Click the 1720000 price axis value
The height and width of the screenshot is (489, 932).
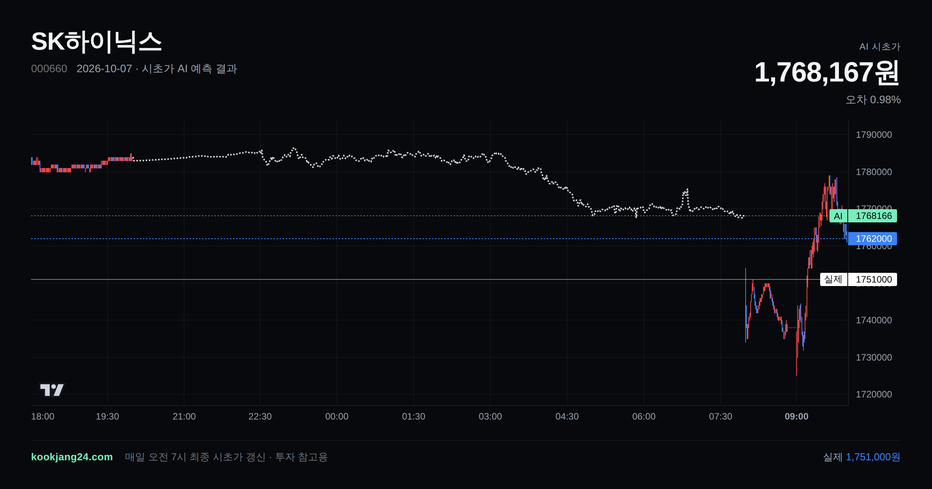pyautogui.click(x=874, y=394)
